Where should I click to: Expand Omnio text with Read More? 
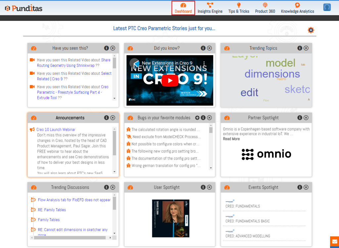[231, 139]
